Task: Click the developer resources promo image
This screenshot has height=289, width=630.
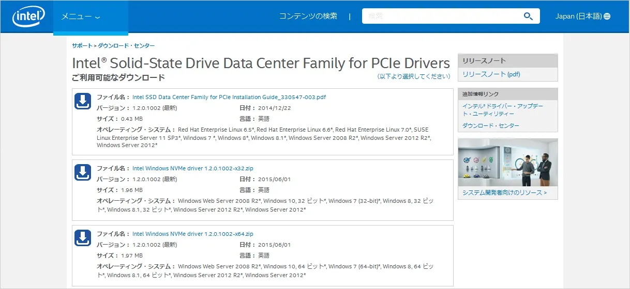Action: pos(508,162)
